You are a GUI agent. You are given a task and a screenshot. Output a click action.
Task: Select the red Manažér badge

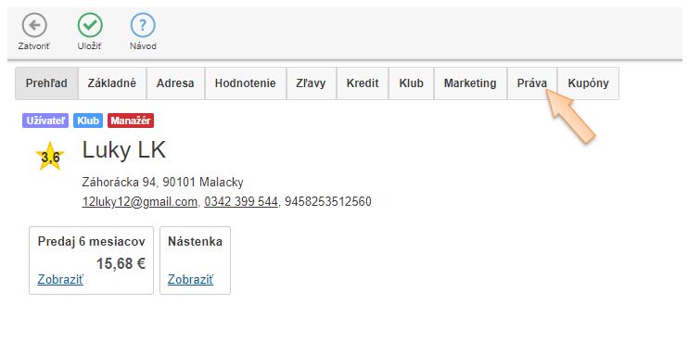click(x=131, y=121)
